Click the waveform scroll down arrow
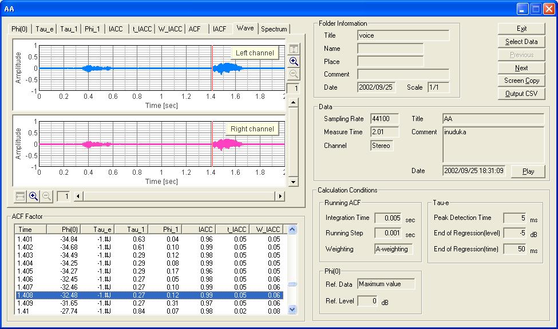The width and height of the screenshot is (558, 329). coord(293,182)
